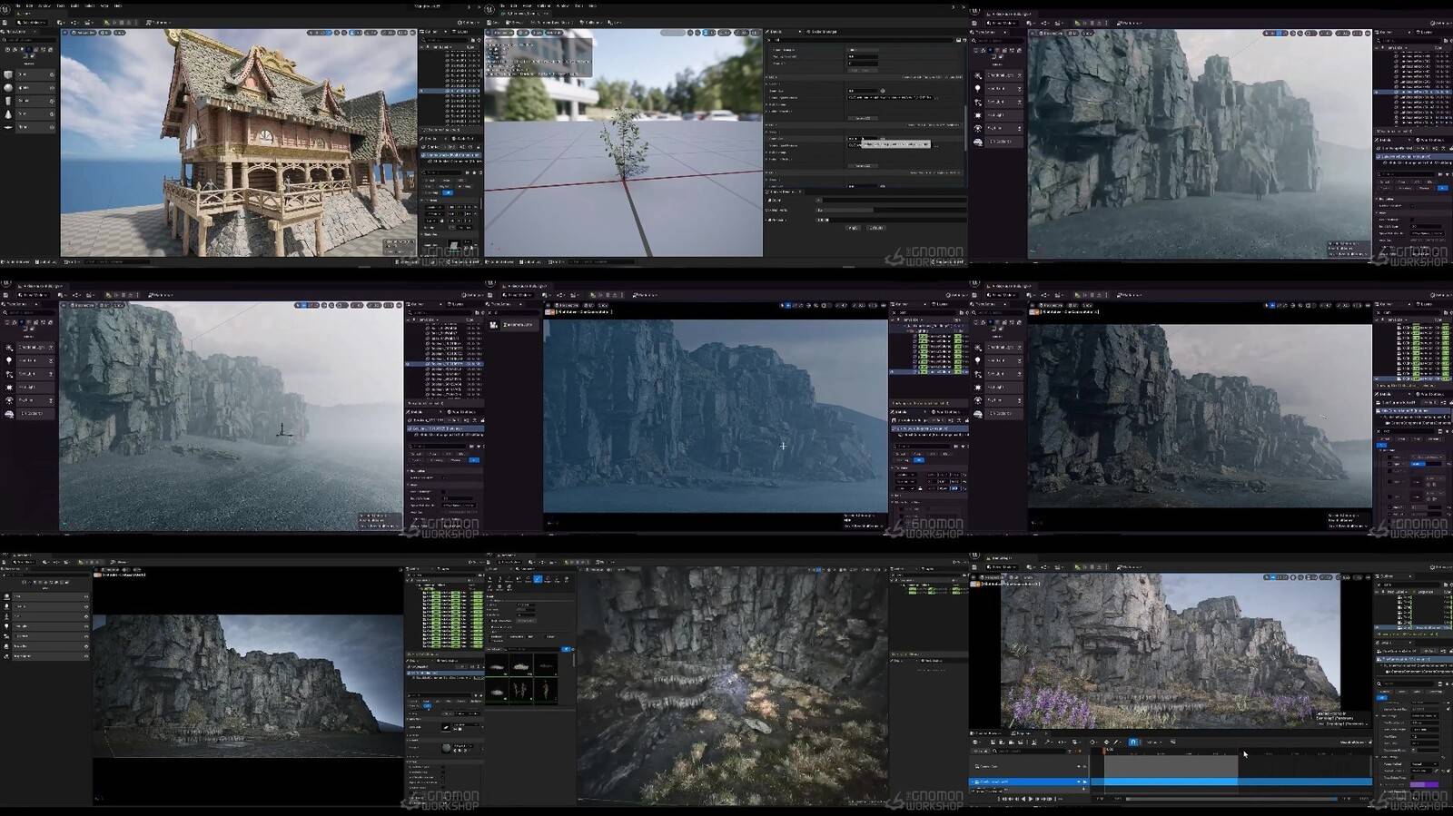Pick the Cylinder shape in the Place Actors panel
The height and width of the screenshot is (816, 1453).
(x=28, y=101)
